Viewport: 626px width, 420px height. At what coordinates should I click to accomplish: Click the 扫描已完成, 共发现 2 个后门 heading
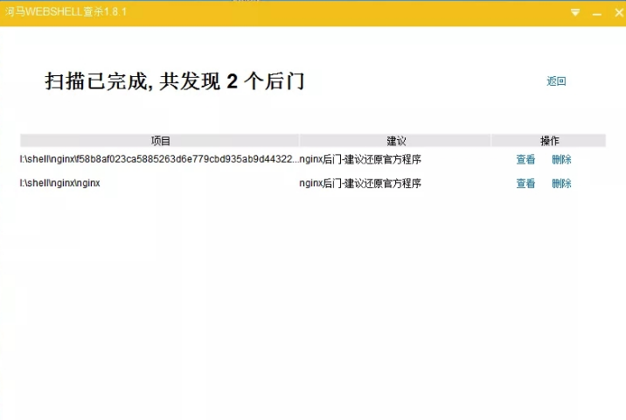click(x=175, y=81)
